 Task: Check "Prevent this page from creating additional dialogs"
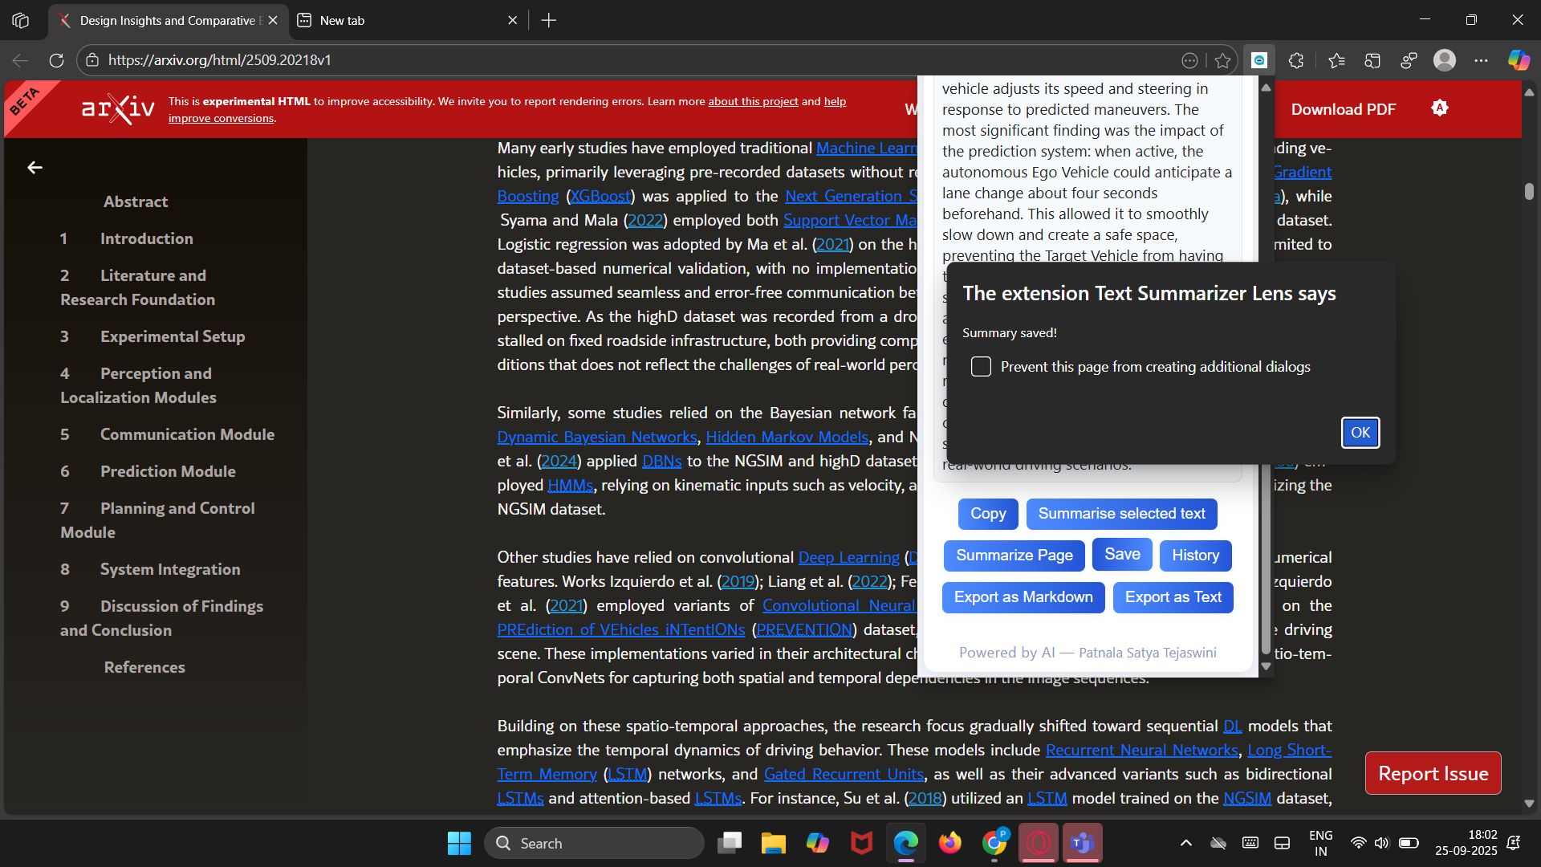(981, 367)
